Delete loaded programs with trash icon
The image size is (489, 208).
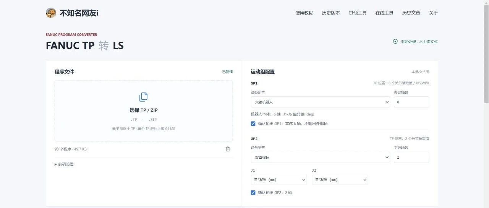pos(228,149)
